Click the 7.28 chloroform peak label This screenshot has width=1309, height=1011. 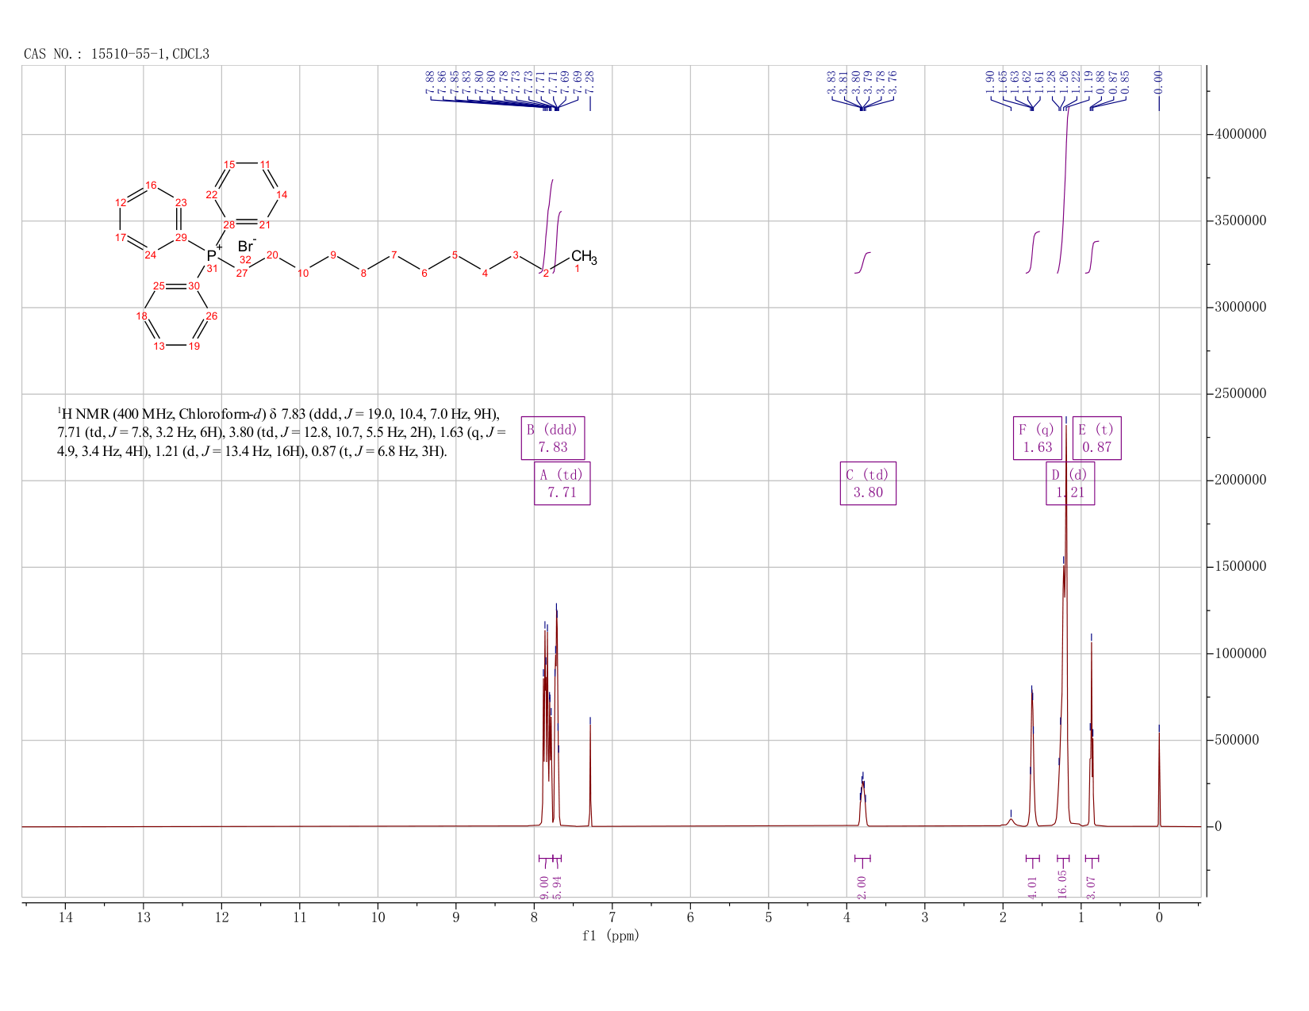590,82
